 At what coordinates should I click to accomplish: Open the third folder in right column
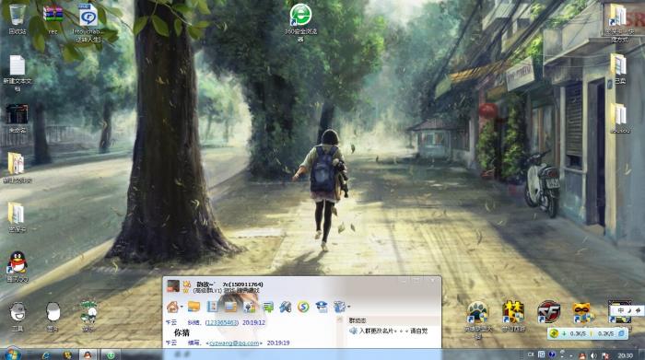[x=618, y=114]
